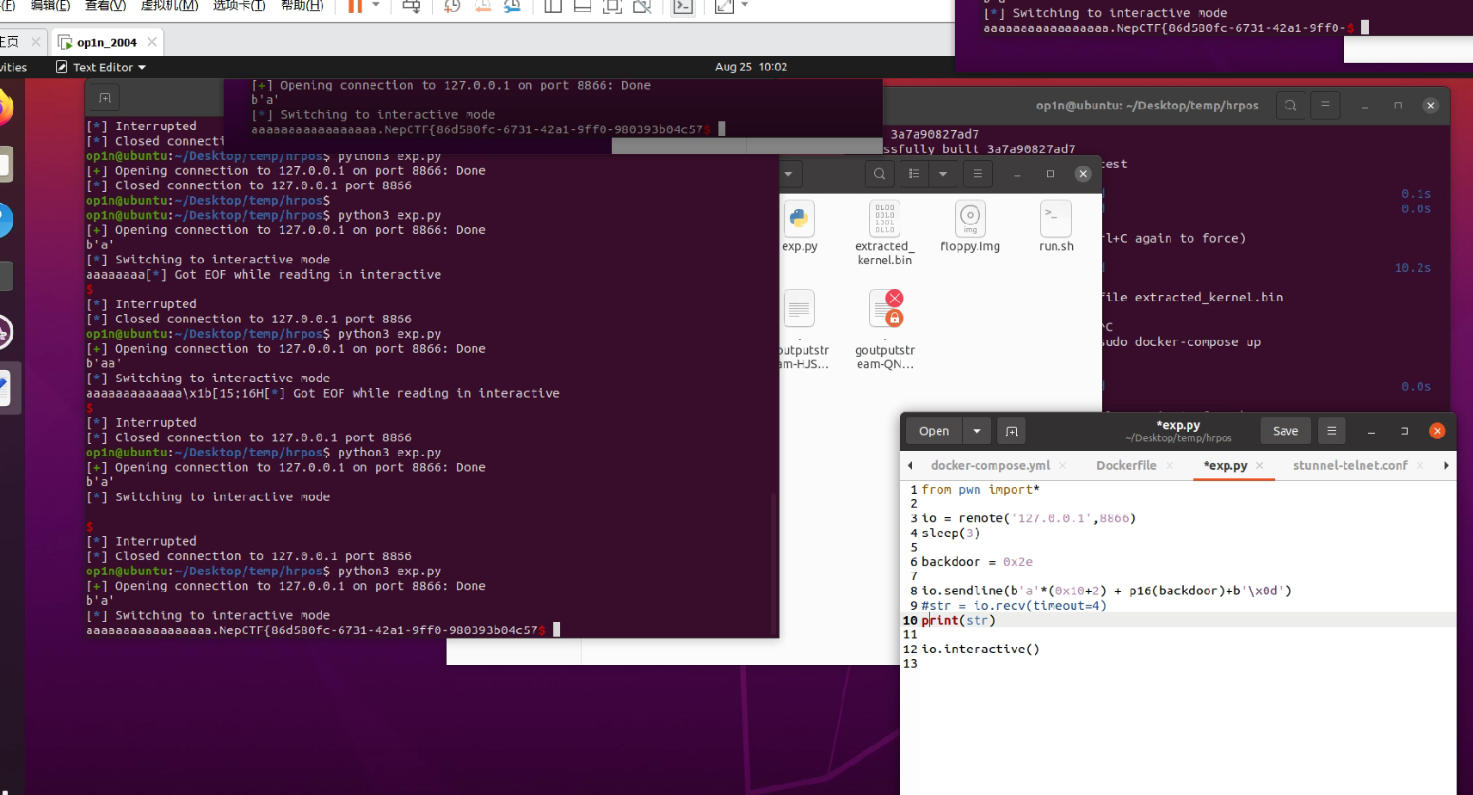
Task: Open the snapshot manager icon
Action: [x=513, y=6]
